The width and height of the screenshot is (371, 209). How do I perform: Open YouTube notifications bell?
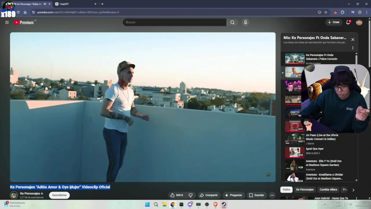(x=348, y=22)
